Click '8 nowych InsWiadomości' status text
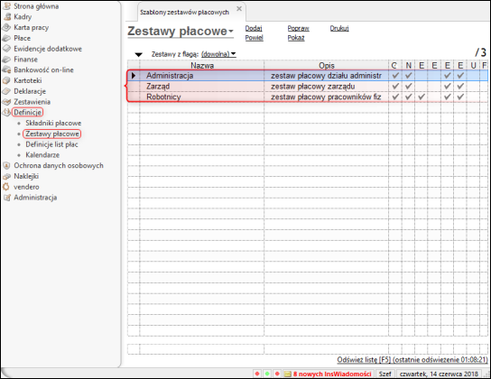Screen dimensions: 491x379 332,374
